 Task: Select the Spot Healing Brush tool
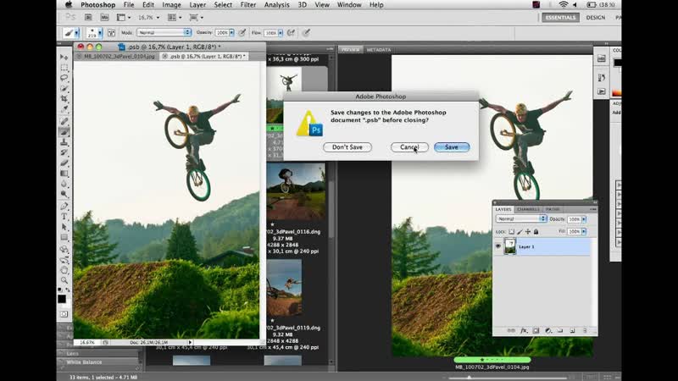click(x=64, y=122)
